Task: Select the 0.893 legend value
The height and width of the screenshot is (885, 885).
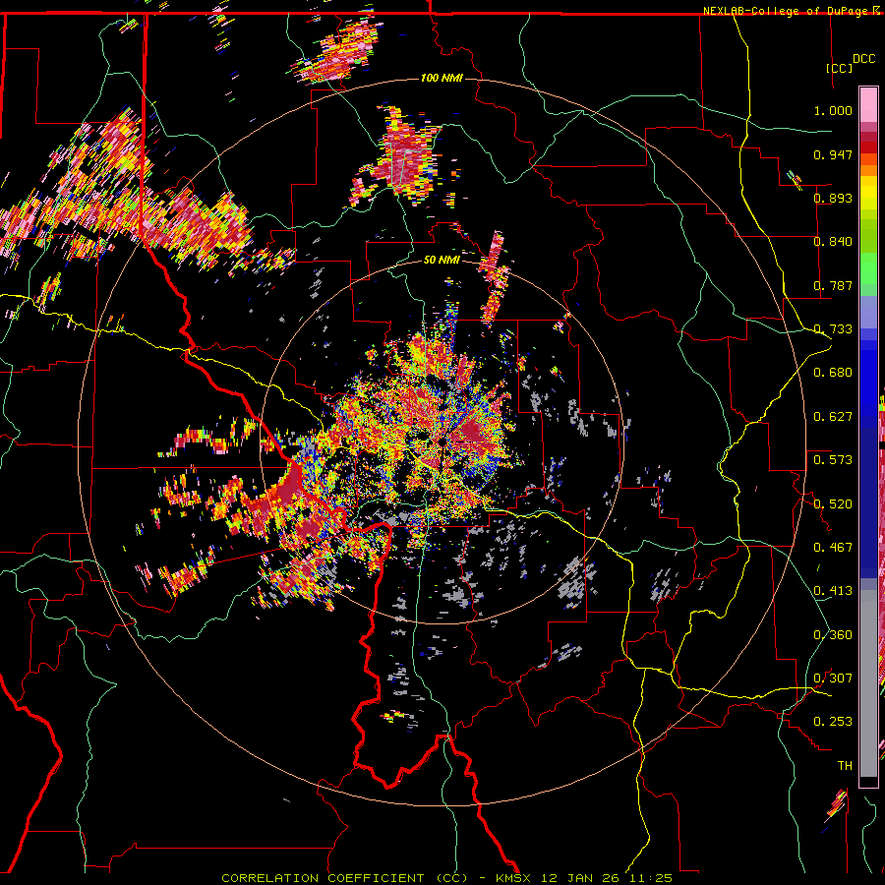Action: pos(833,198)
